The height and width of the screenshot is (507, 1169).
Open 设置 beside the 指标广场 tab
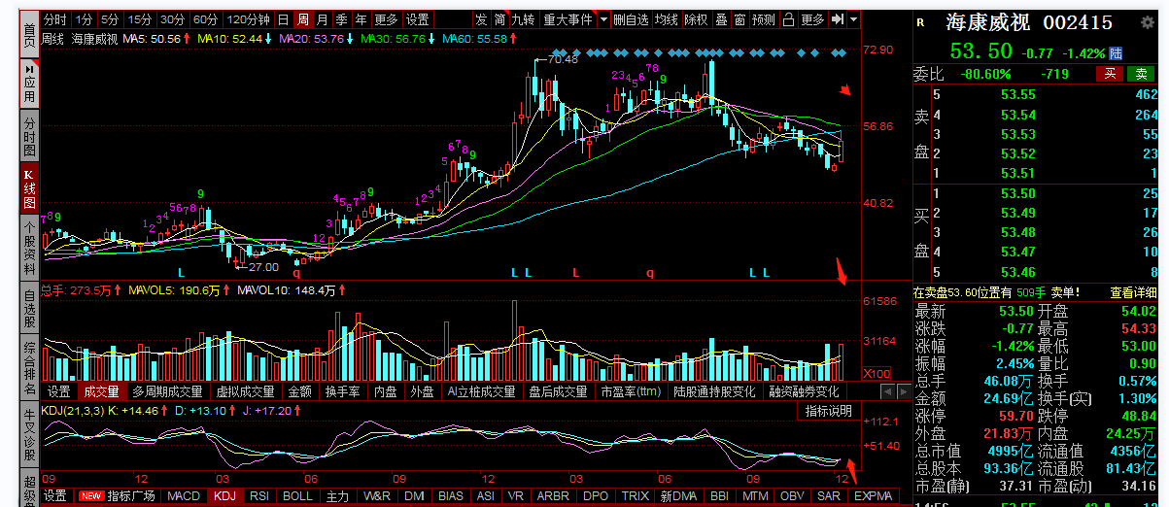[56, 496]
